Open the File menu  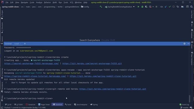pos(7,2)
